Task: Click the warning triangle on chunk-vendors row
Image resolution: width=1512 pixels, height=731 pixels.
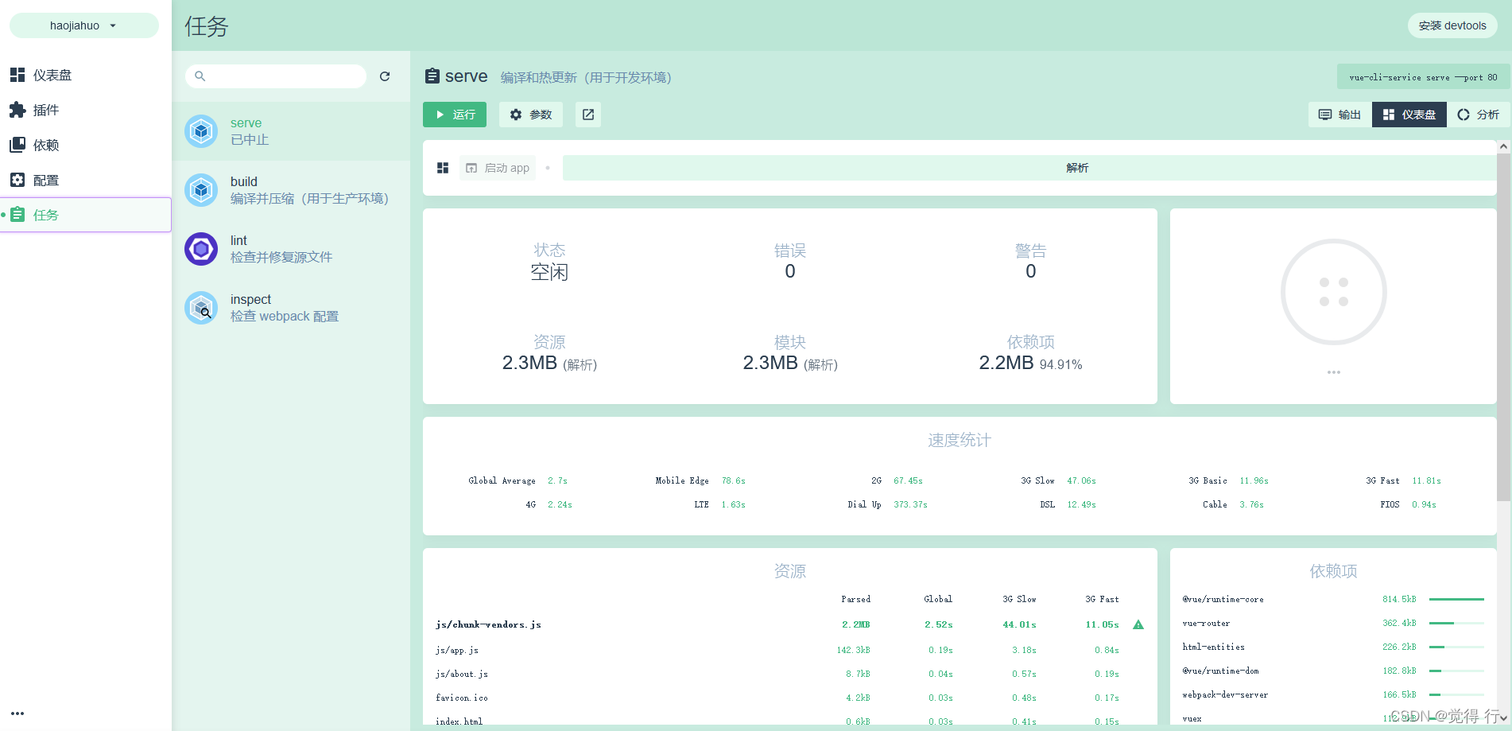Action: pos(1138,624)
